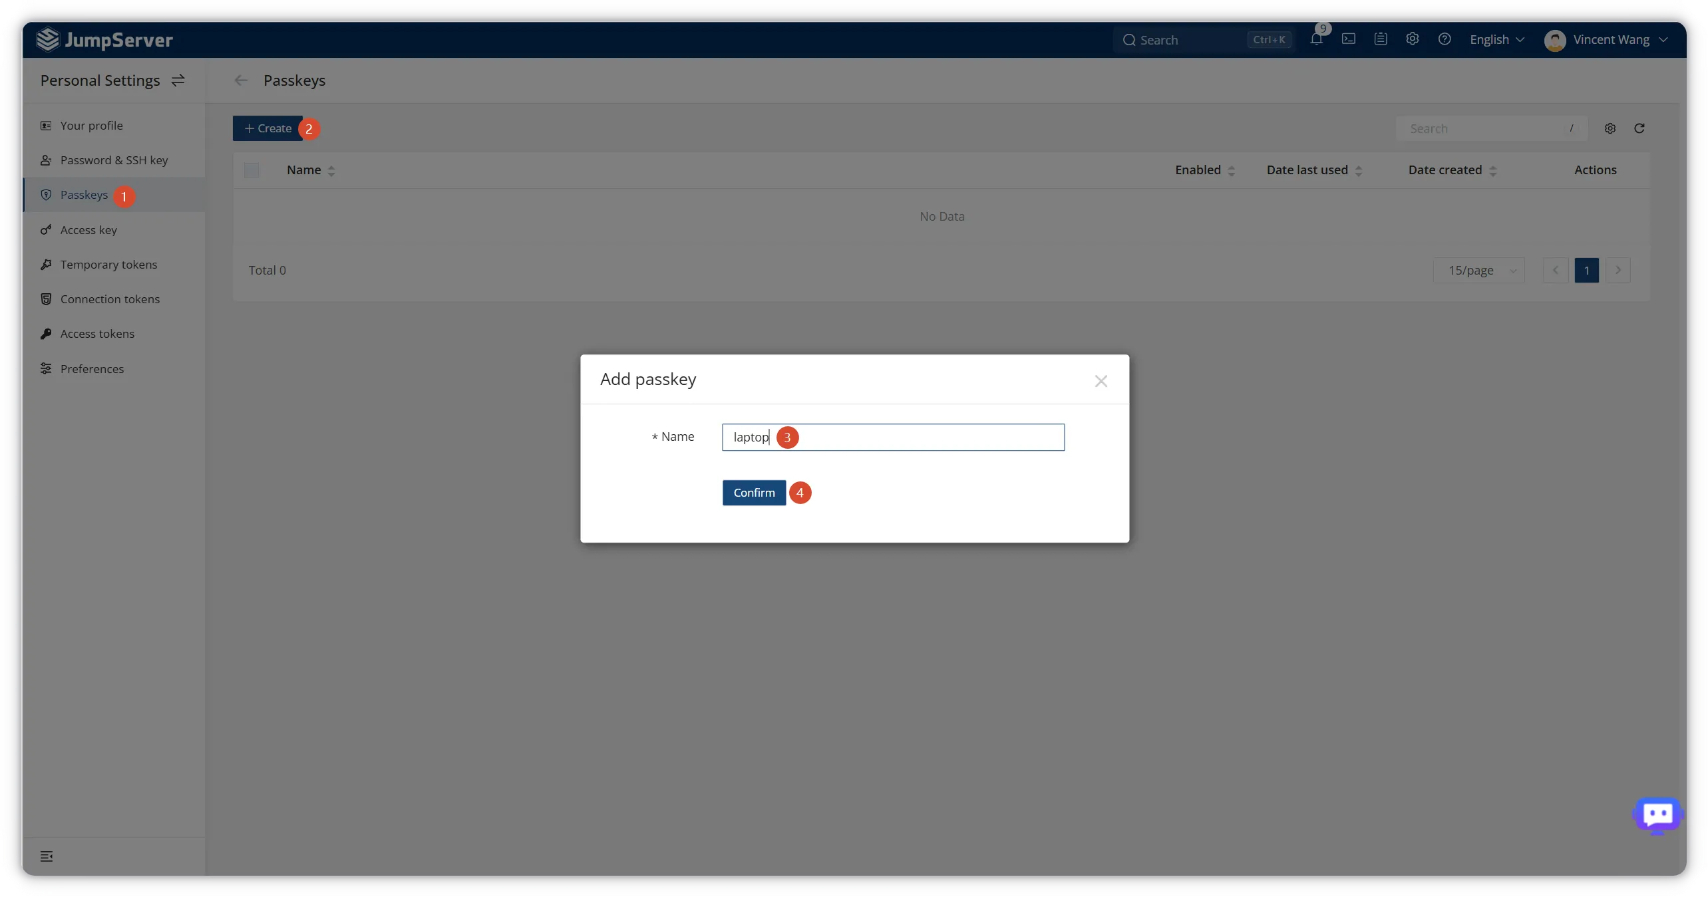
Task: Click the Add passkey dialog title
Action: (648, 379)
